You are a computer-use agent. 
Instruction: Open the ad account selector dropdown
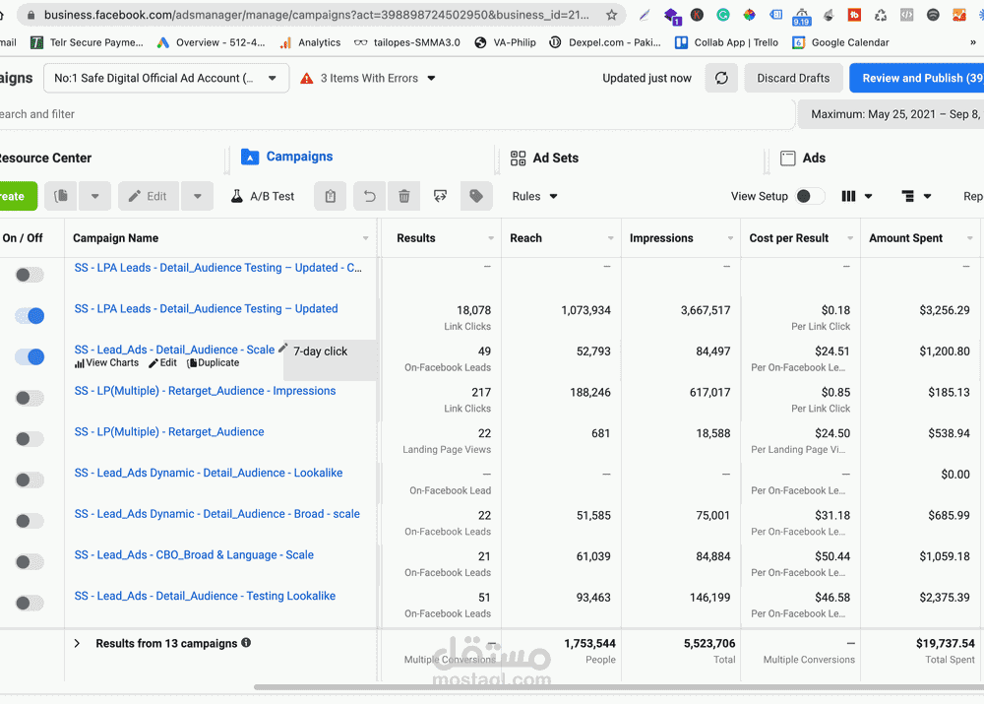pos(166,78)
